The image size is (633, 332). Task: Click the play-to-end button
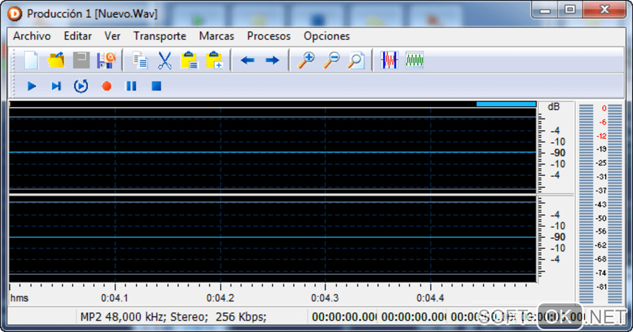click(56, 86)
